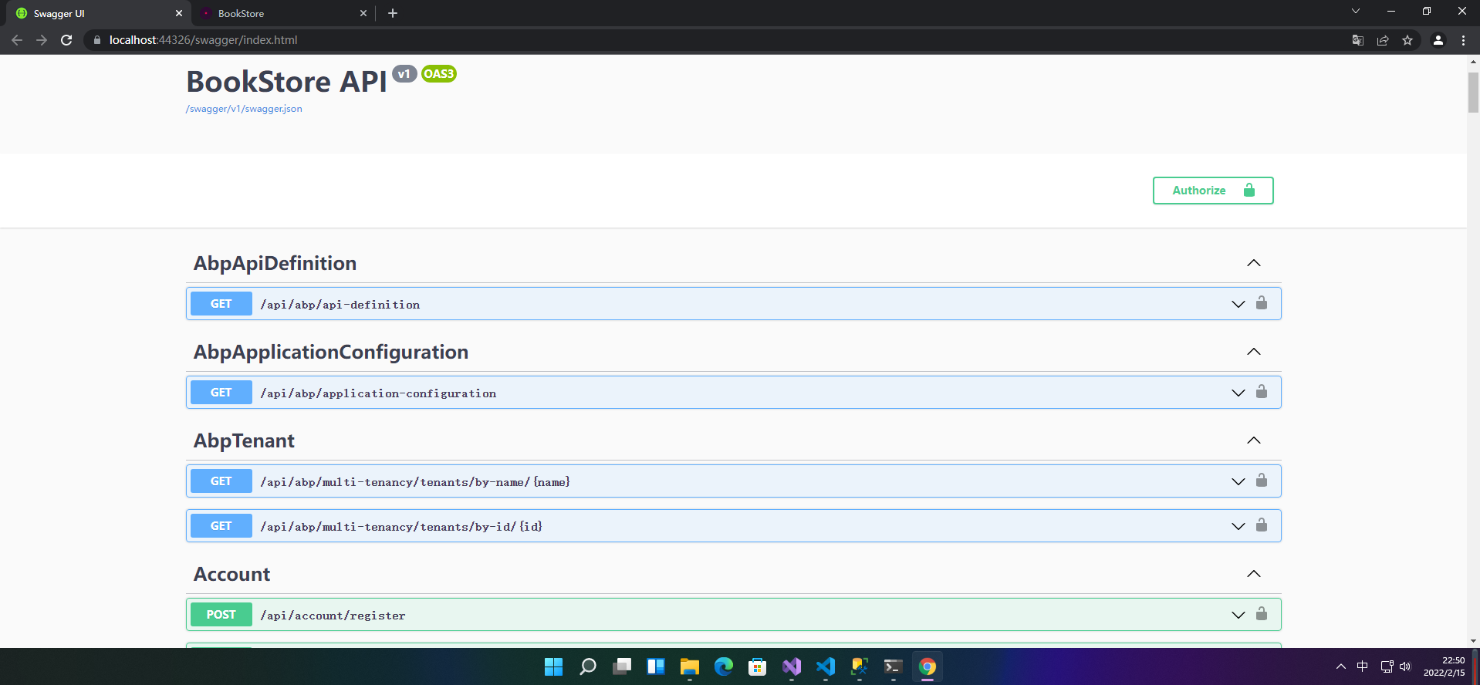The width and height of the screenshot is (1480, 685).
Task: Click GET button for api-definition
Action: pyautogui.click(x=221, y=304)
